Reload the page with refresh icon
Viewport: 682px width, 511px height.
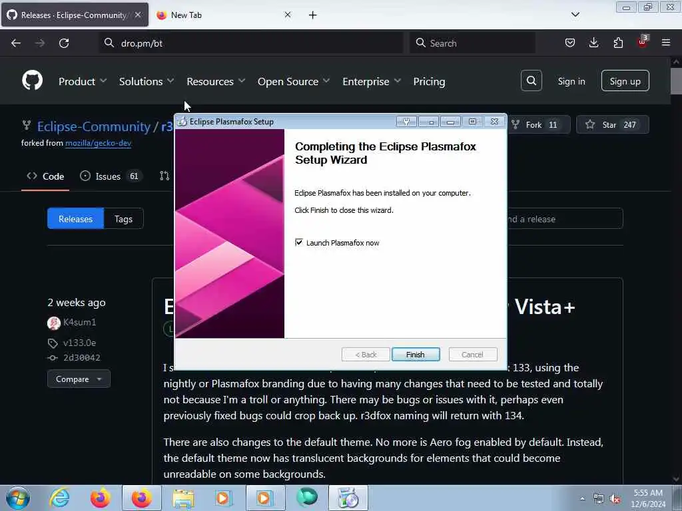(64, 43)
